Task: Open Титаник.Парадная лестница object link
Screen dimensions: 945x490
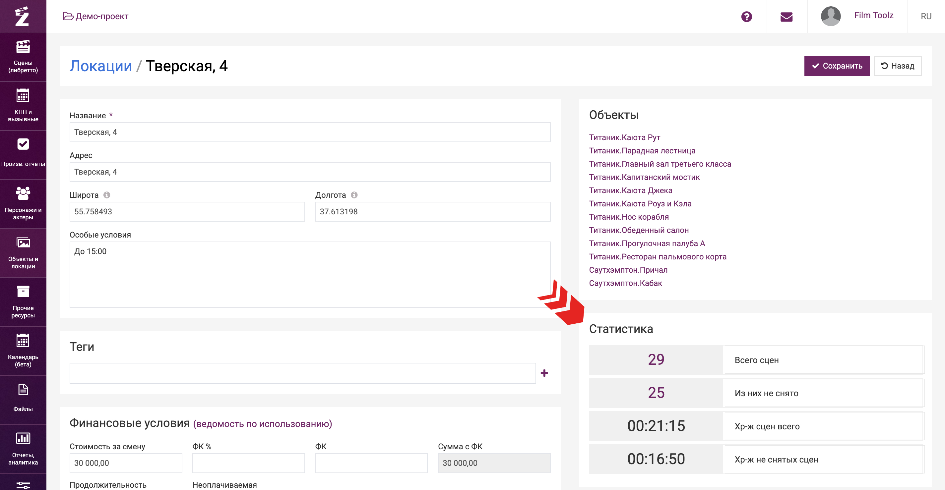Action: [x=642, y=151]
